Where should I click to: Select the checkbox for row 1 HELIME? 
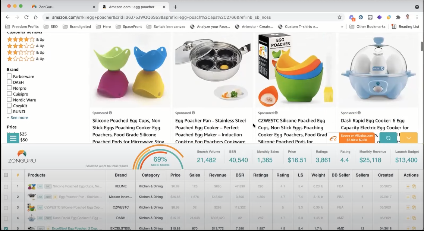coord(6,187)
